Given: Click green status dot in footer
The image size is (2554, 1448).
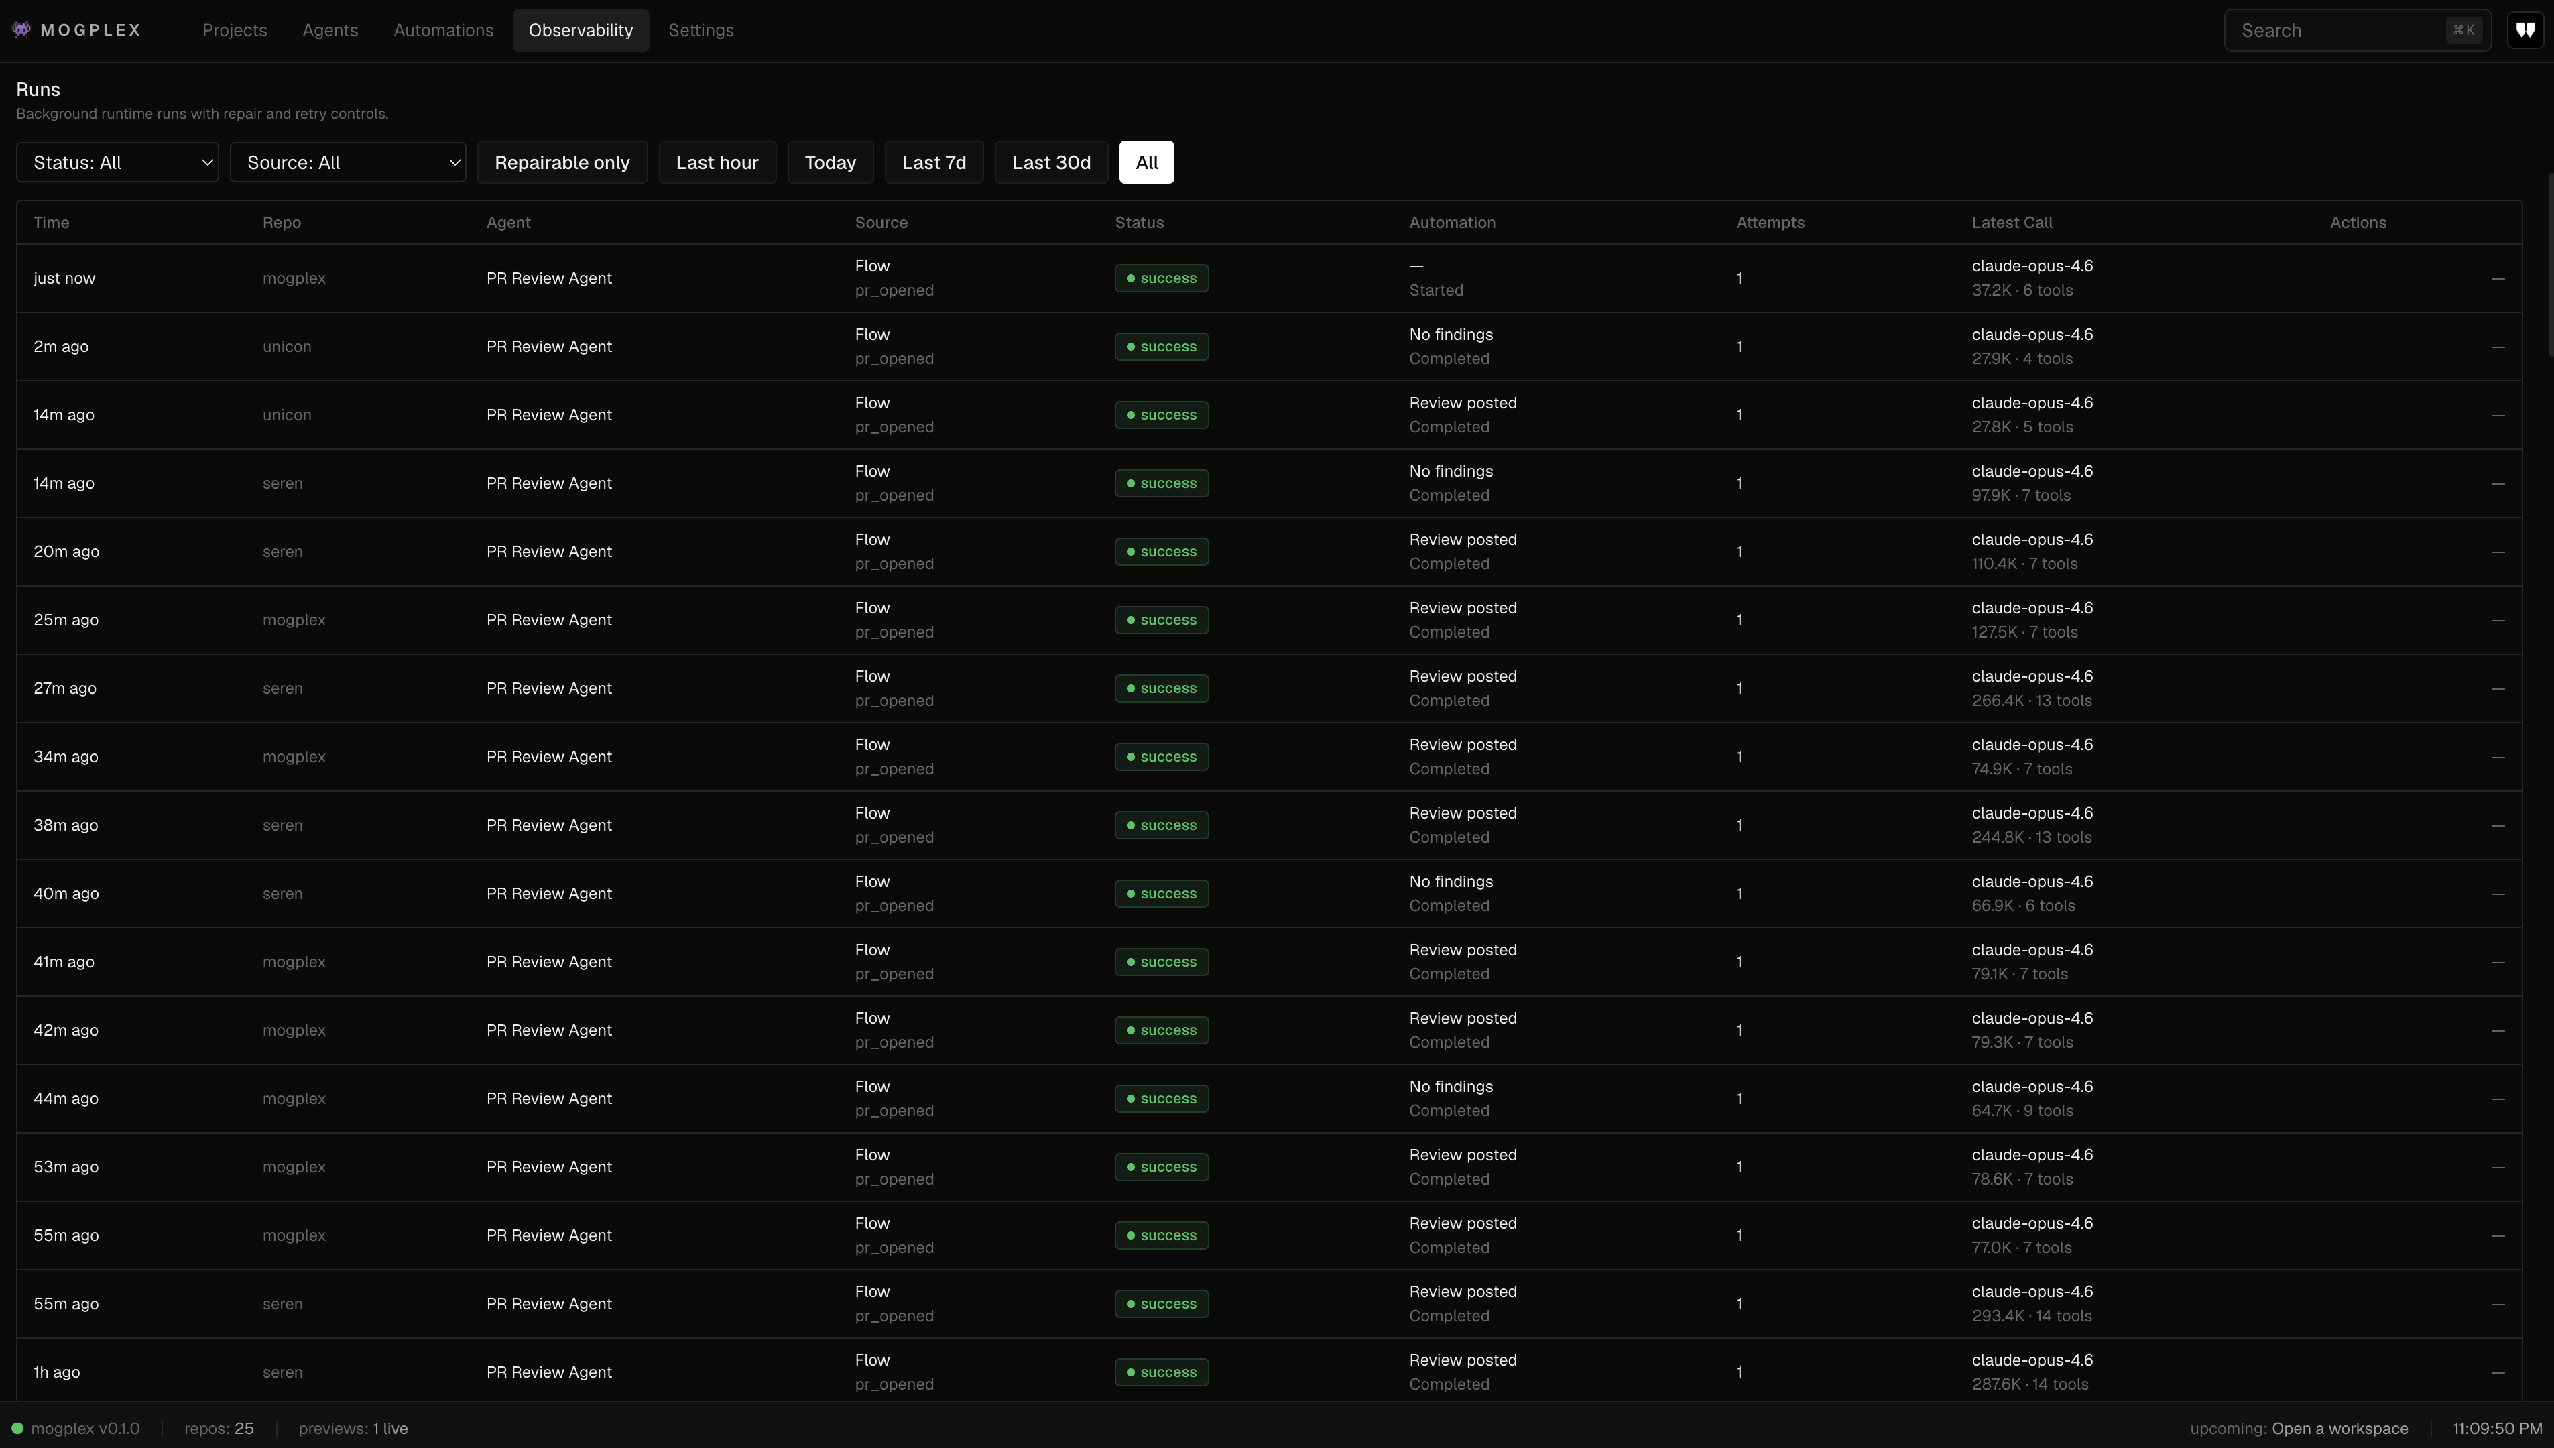Looking at the screenshot, I should click(17, 1428).
